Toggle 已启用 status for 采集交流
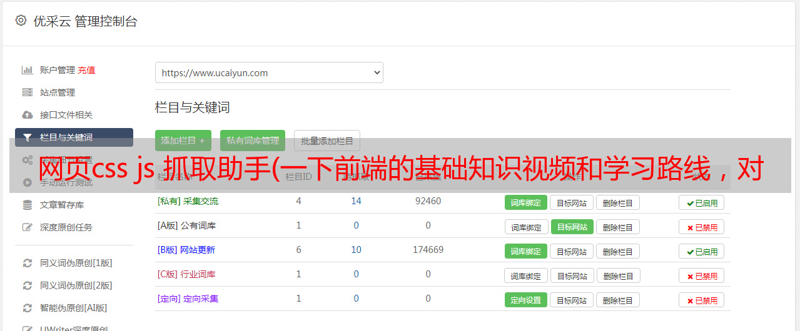 tap(702, 202)
